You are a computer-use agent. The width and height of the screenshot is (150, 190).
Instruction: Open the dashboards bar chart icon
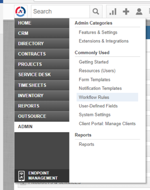(x=113, y=12)
